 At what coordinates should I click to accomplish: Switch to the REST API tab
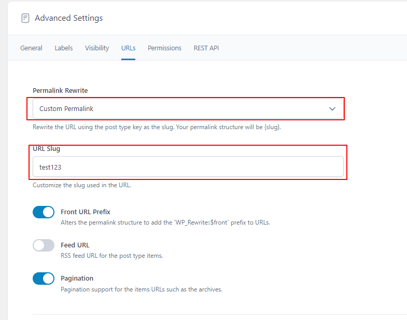click(x=206, y=48)
